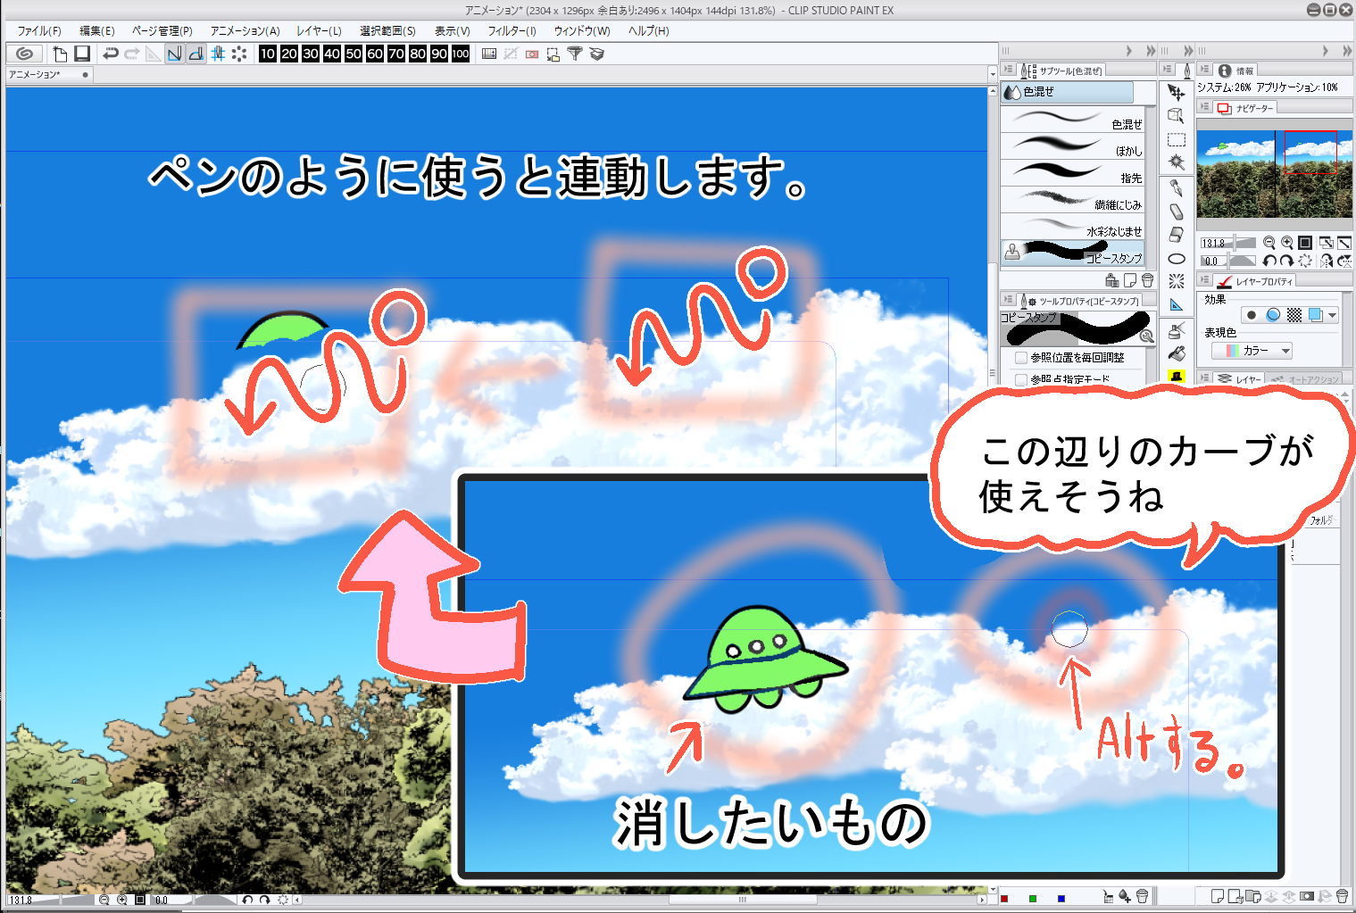Undo the last action in command bar
Screen dimensions: 1356x913
point(110,54)
